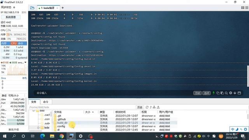Click the paste icon in the terminal bar

coord(222,93)
